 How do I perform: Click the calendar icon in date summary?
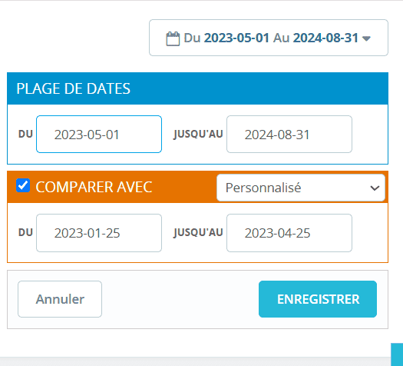pyautogui.click(x=173, y=38)
